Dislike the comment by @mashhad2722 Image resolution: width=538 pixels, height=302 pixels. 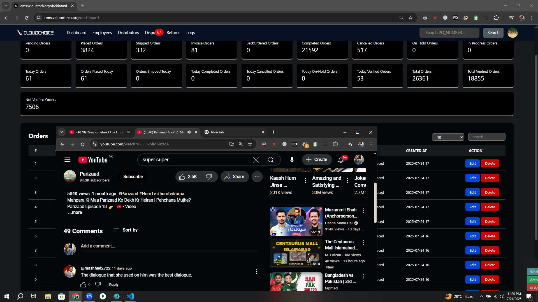[x=98, y=285]
